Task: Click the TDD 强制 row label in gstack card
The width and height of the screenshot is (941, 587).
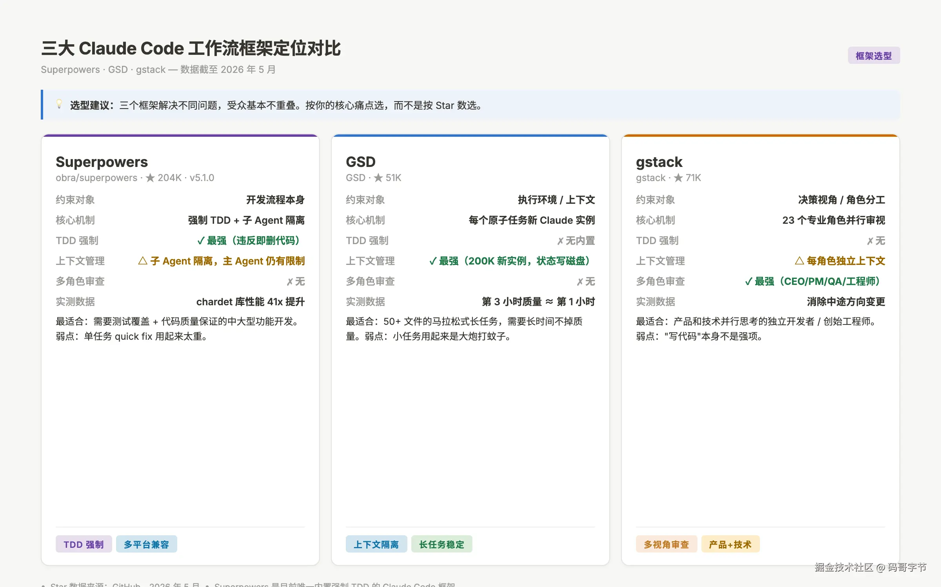Action: [x=657, y=241]
